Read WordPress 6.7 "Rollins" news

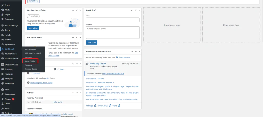[x=95, y=79]
